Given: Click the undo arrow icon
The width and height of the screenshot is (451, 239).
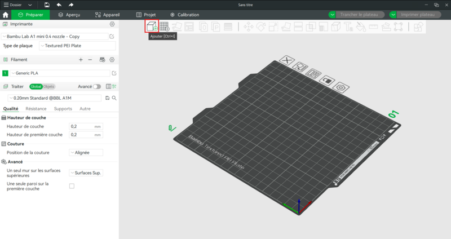Looking at the screenshot, I should point(59,5).
